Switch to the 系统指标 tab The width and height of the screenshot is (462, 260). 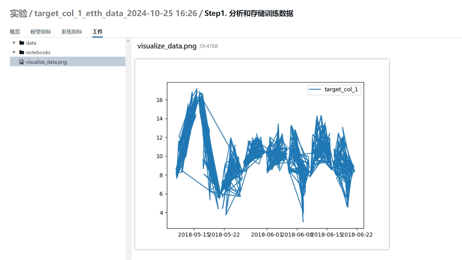(x=72, y=32)
